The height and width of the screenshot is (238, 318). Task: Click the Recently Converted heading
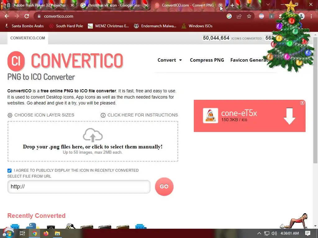(x=36, y=216)
